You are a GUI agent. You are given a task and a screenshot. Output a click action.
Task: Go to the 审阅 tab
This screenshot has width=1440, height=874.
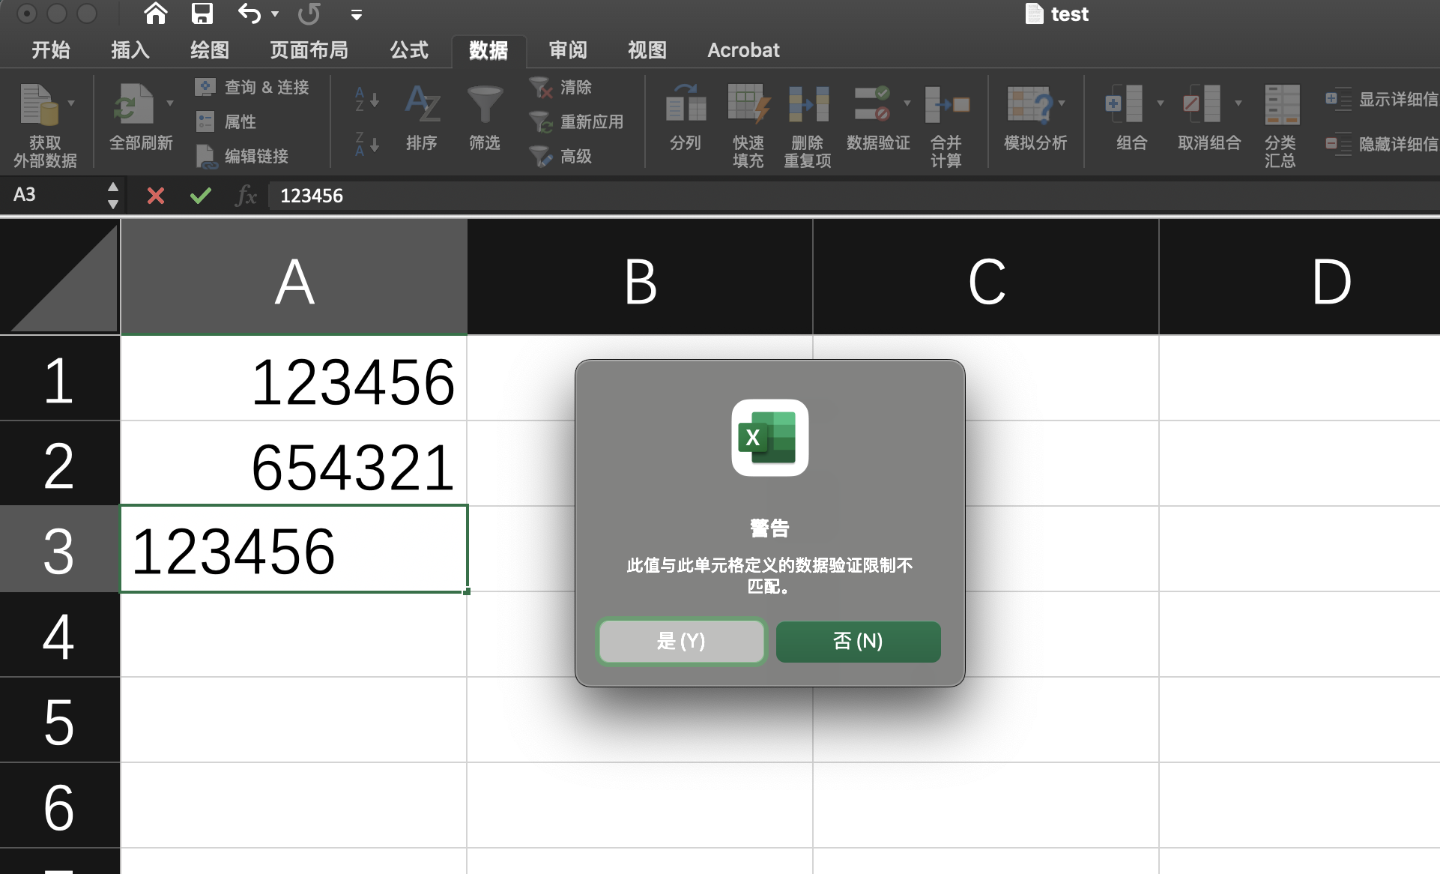coord(568,50)
